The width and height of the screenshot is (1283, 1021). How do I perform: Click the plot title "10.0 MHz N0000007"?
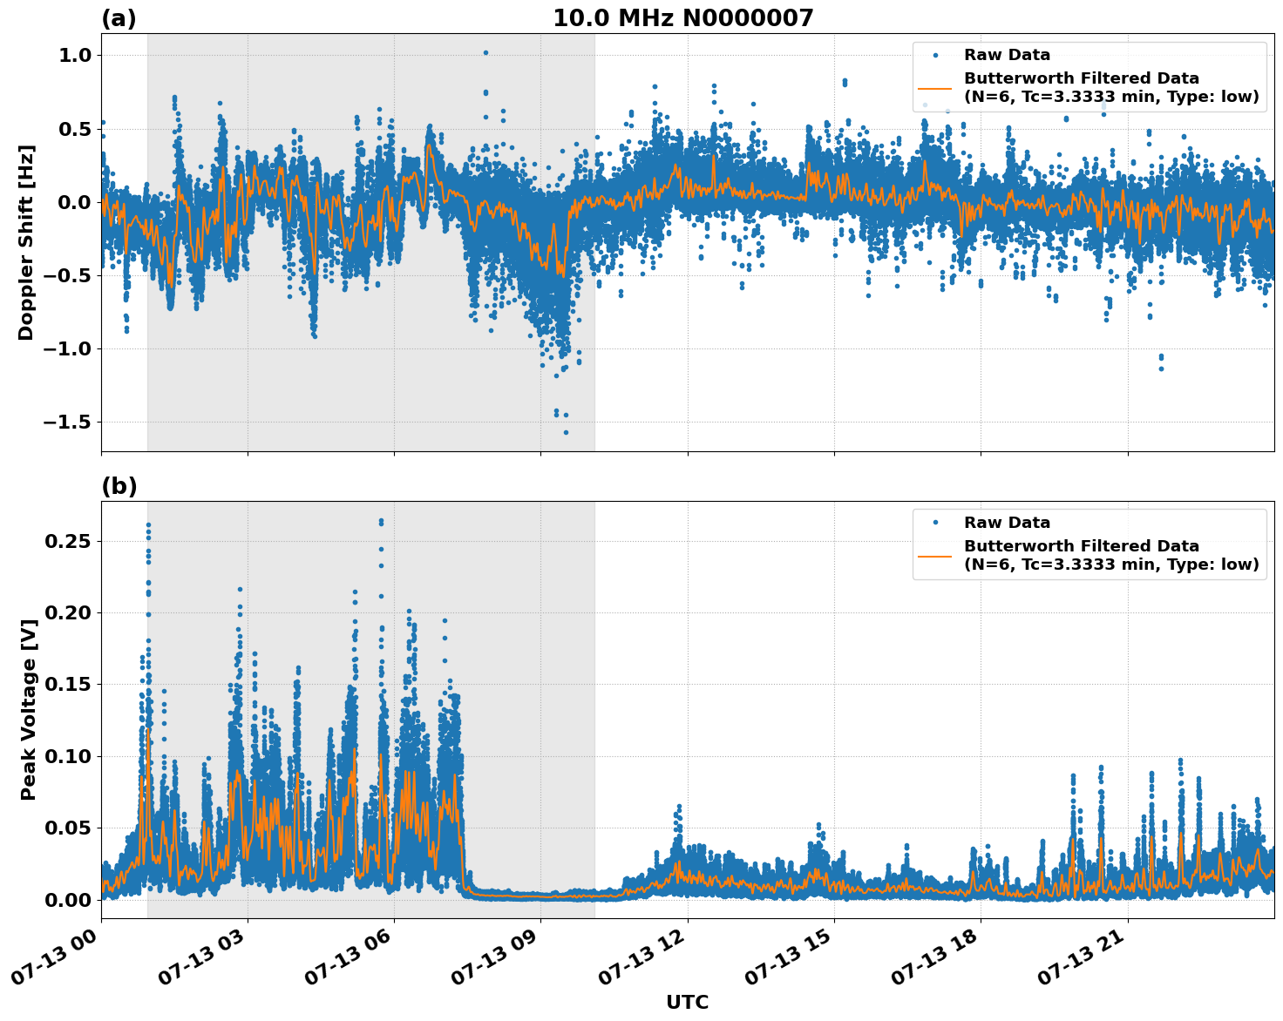[682, 18]
